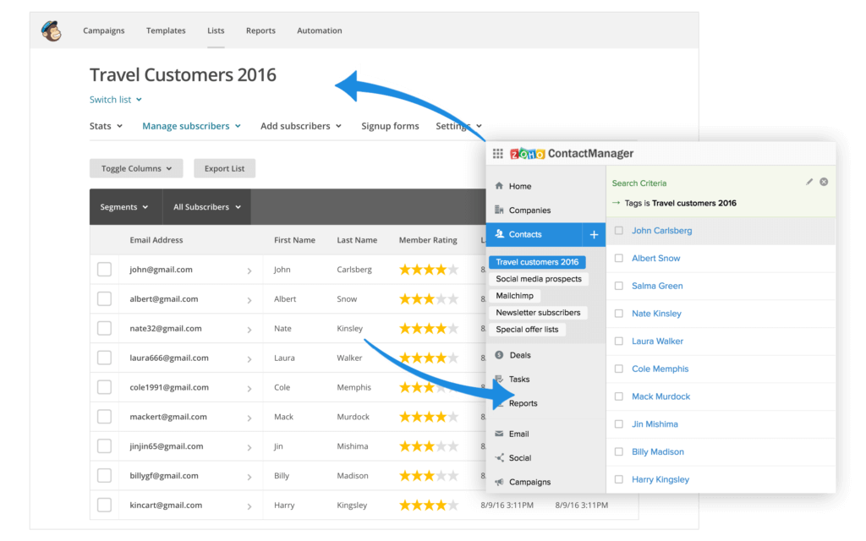Select the checkbox next to John Carlsberg

(x=619, y=231)
